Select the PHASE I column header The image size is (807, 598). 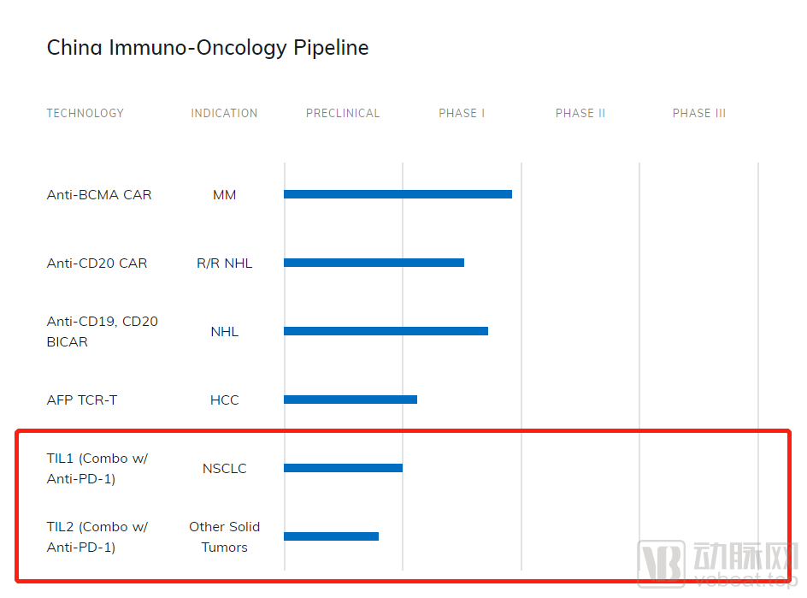pyautogui.click(x=462, y=113)
